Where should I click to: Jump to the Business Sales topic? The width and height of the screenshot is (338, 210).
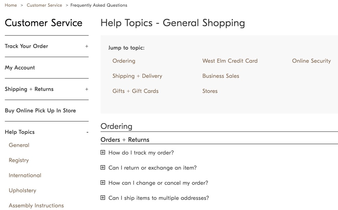221,76
